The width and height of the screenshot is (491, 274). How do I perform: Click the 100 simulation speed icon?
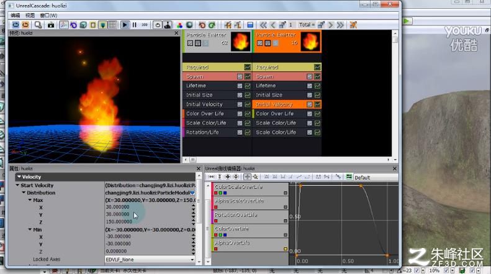click(x=145, y=25)
